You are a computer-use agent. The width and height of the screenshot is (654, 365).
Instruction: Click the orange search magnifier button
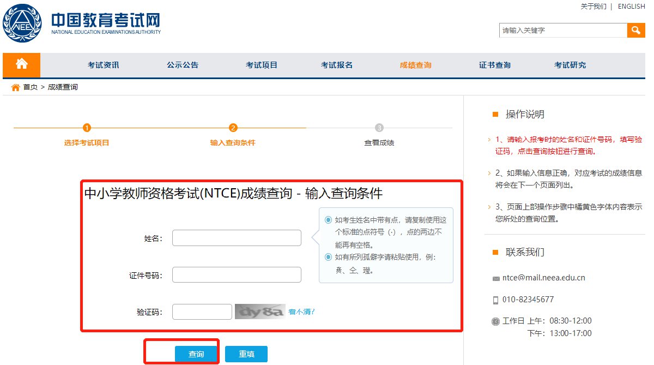(635, 31)
